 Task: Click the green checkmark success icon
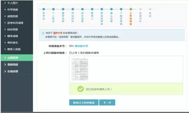[81, 89]
